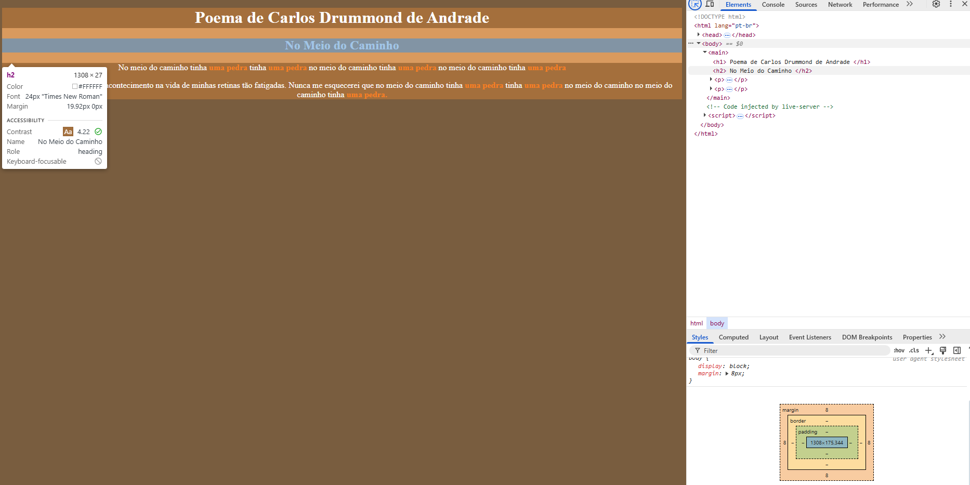Viewport: 970px width, 485px height.
Task: Select the closing html tag line
Action: (x=705, y=134)
